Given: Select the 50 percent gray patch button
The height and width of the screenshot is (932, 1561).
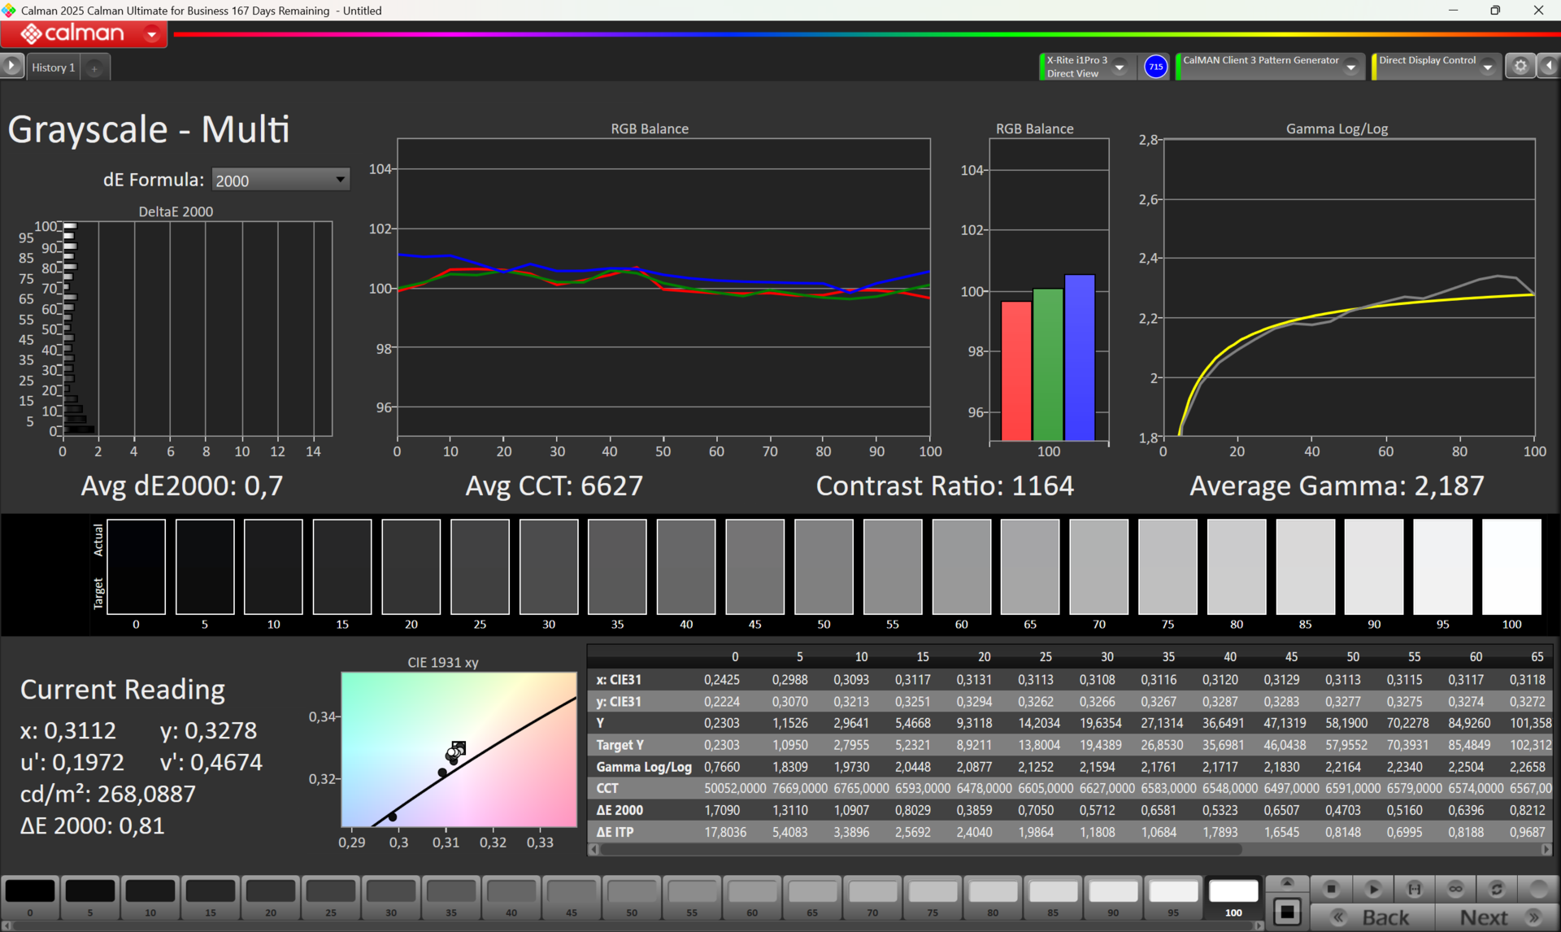Looking at the screenshot, I should tap(632, 898).
